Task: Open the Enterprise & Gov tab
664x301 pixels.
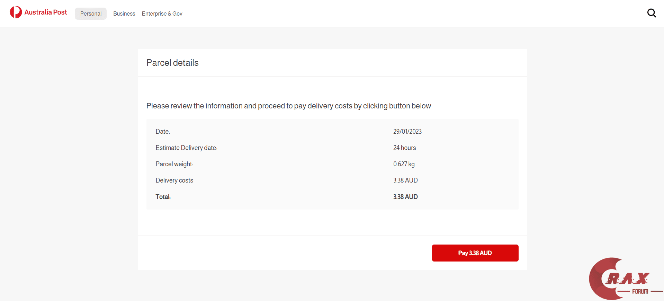Action: coord(162,14)
